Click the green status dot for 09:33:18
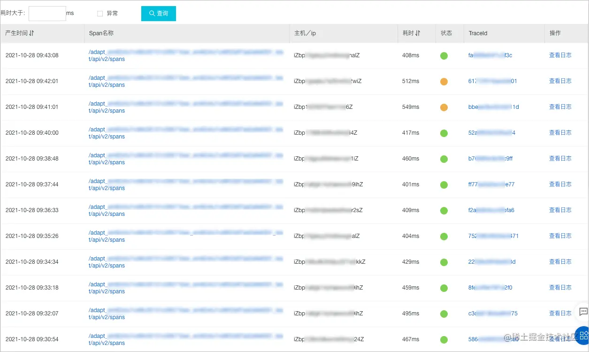The height and width of the screenshot is (352, 589). tap(444, 288)
